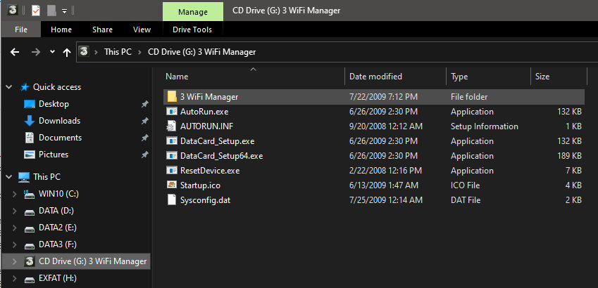The height and width of the screenshot is (288, 598).
Task: Open the Customize Quick Access Toolbar dropdown
Action: 65,11
